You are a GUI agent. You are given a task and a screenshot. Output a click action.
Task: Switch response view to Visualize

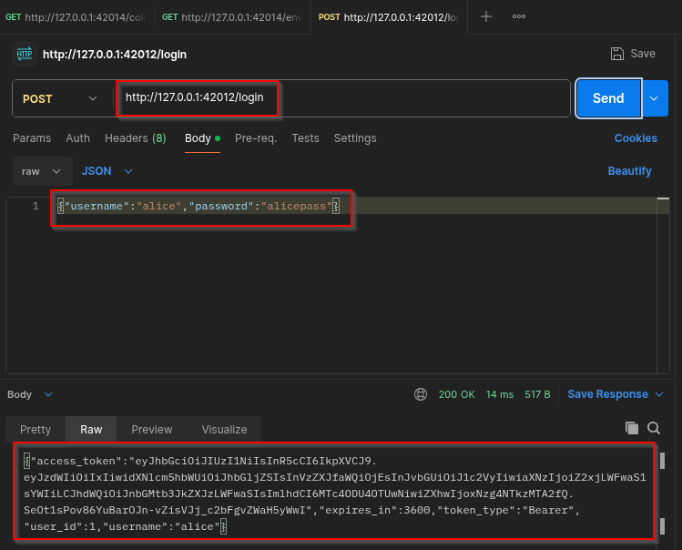pos(224,430)
